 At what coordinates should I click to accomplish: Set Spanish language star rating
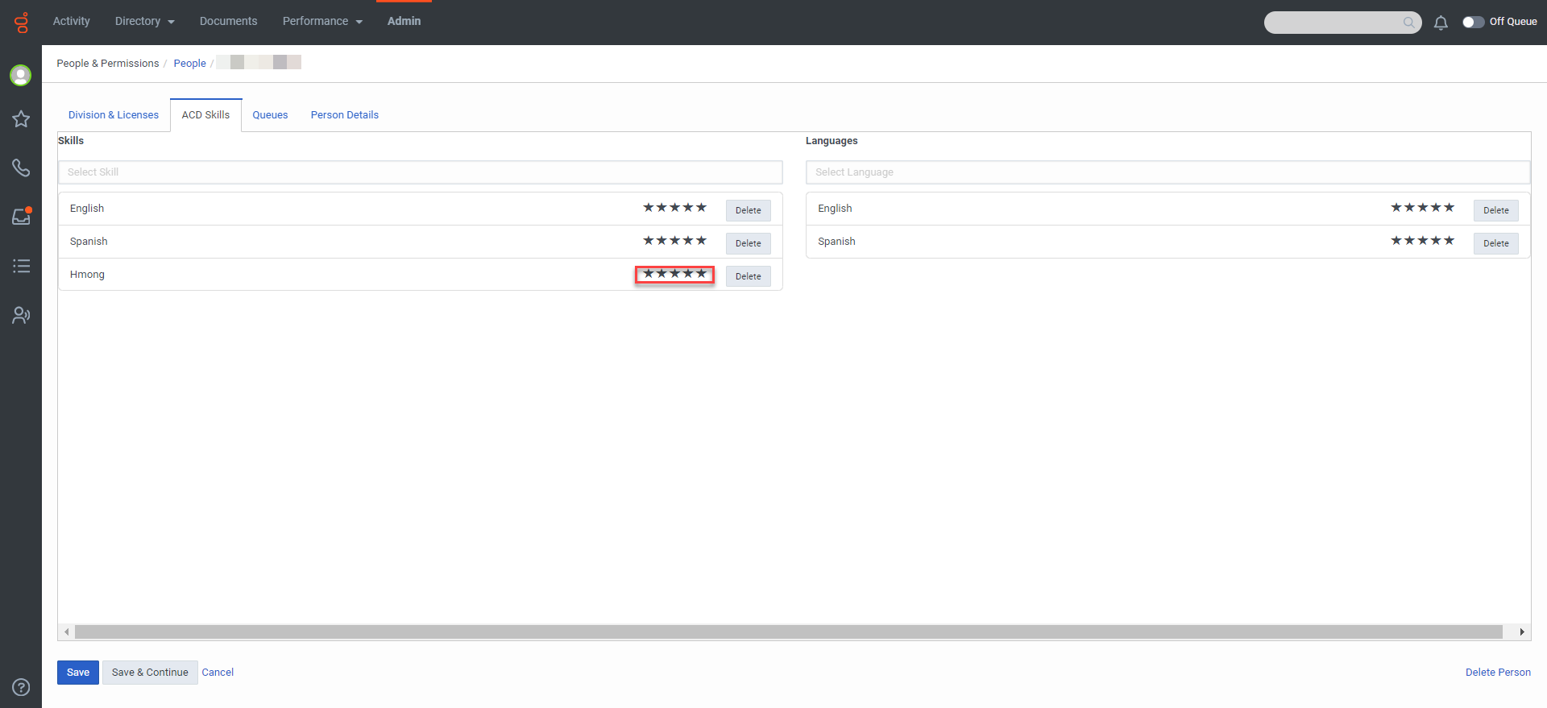1422,241
